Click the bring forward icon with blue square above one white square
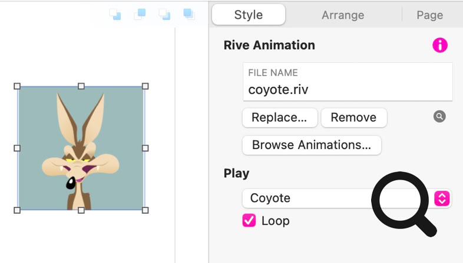This screenshot has height=263, width=463. pyautogui.click(x=140, y=14)
